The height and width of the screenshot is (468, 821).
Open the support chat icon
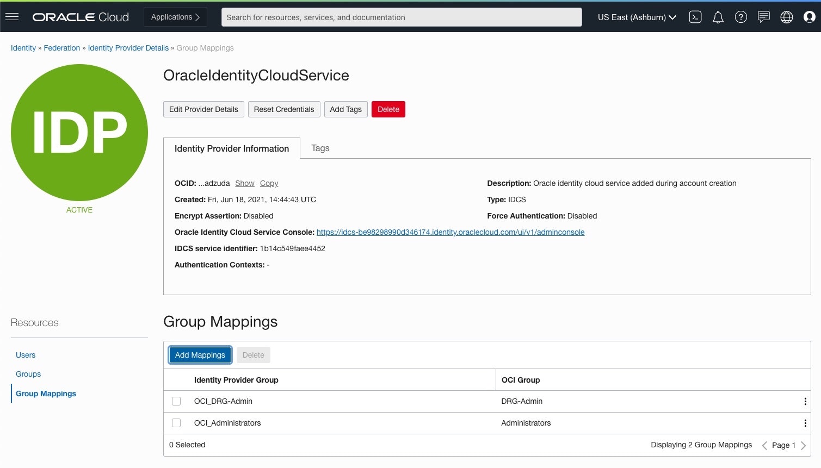763,17
